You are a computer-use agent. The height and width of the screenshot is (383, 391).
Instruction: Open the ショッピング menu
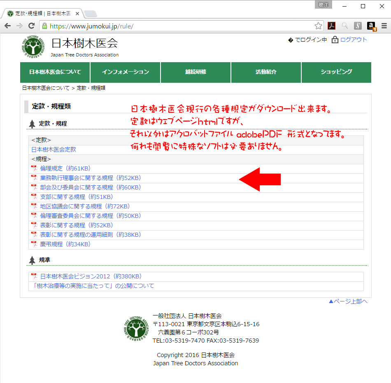336,72
